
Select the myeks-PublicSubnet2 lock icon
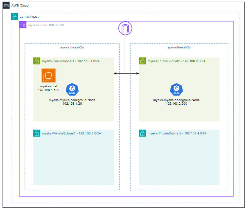[x=142, y=61]
